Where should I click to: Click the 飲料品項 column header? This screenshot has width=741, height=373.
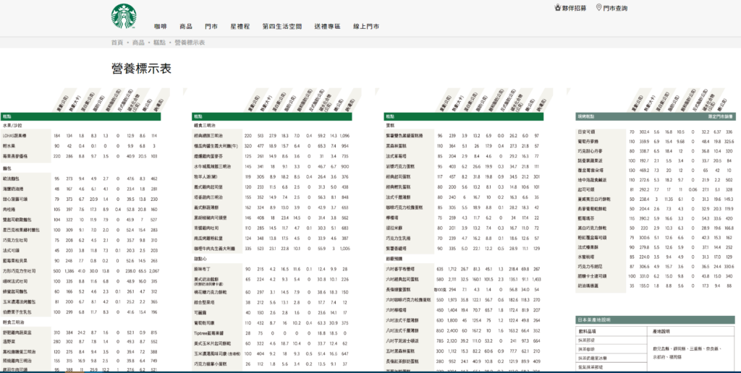[x=588, y=332]
